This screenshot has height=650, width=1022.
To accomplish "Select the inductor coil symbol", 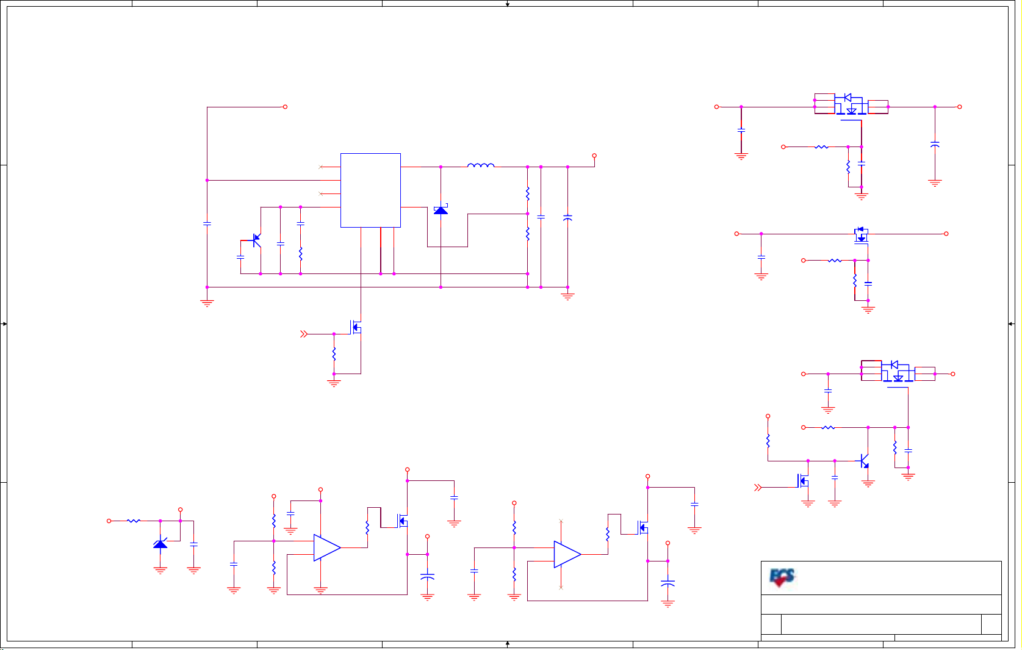I will [481, 165].
